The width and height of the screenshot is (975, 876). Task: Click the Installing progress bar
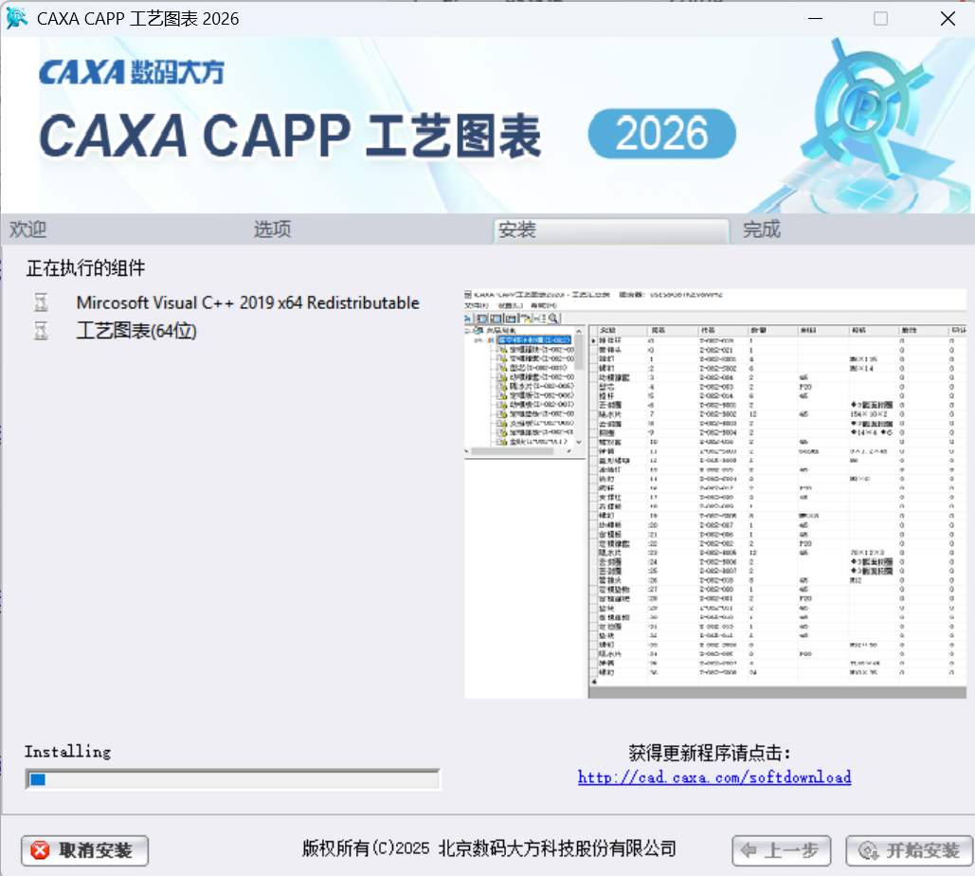(x=232, y=779)
